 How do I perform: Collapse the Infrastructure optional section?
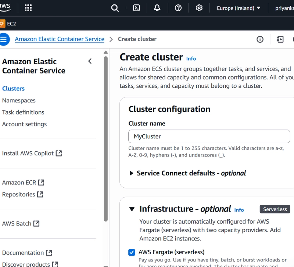click(132, 209)
